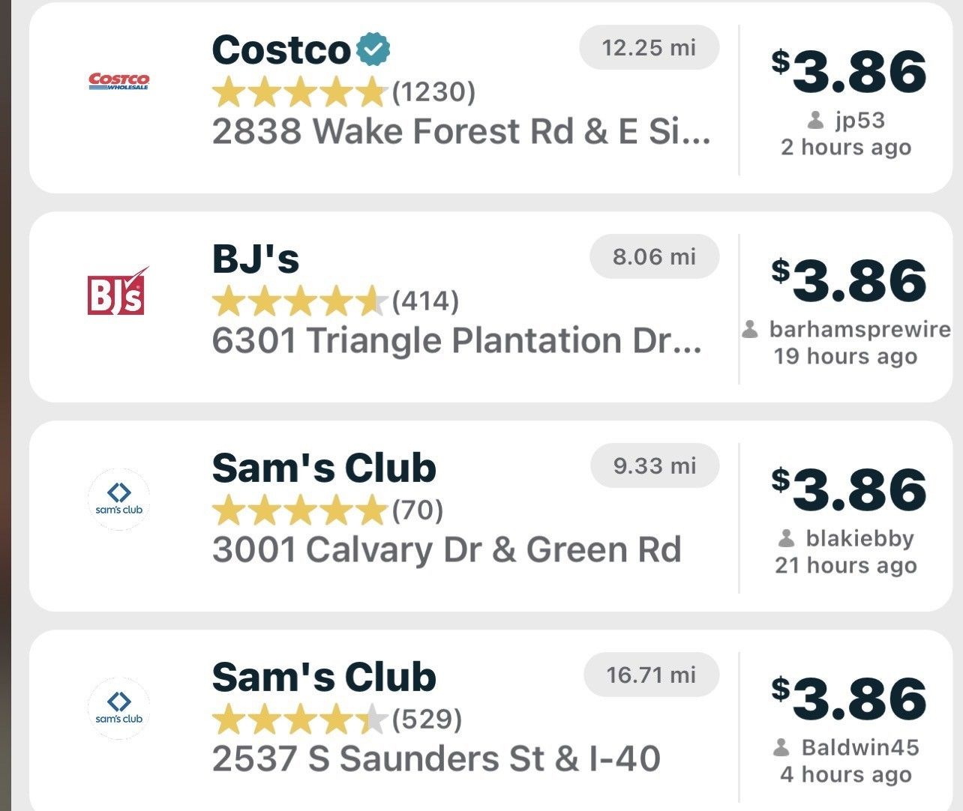The image size is (963, 811).
Task: Tap the Costco Wholesale logo
Action: [118, 81]
